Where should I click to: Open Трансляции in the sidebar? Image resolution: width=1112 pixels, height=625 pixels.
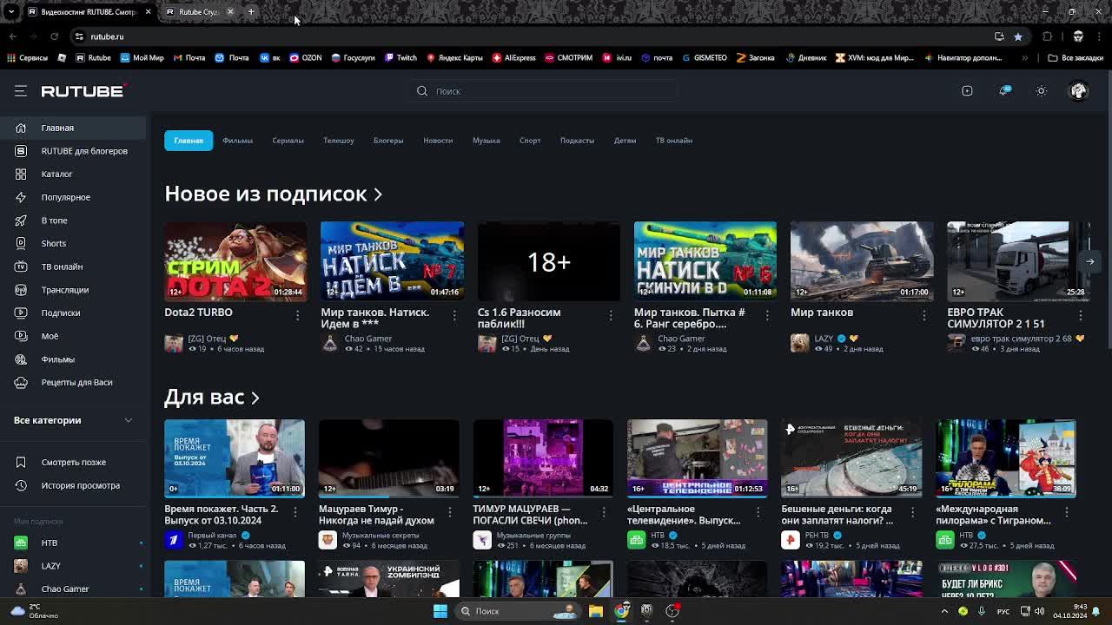pos(73,290)
